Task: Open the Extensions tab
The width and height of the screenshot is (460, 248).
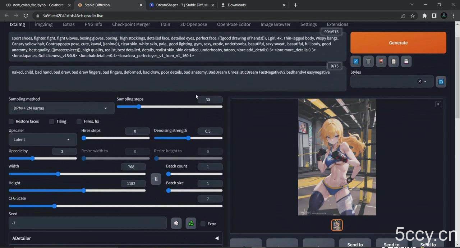Action: pyautogui.click(x=337, y=24)
